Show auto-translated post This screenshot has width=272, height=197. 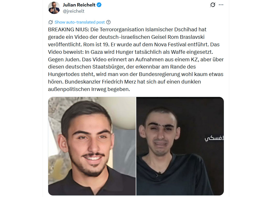pos(80,22)
